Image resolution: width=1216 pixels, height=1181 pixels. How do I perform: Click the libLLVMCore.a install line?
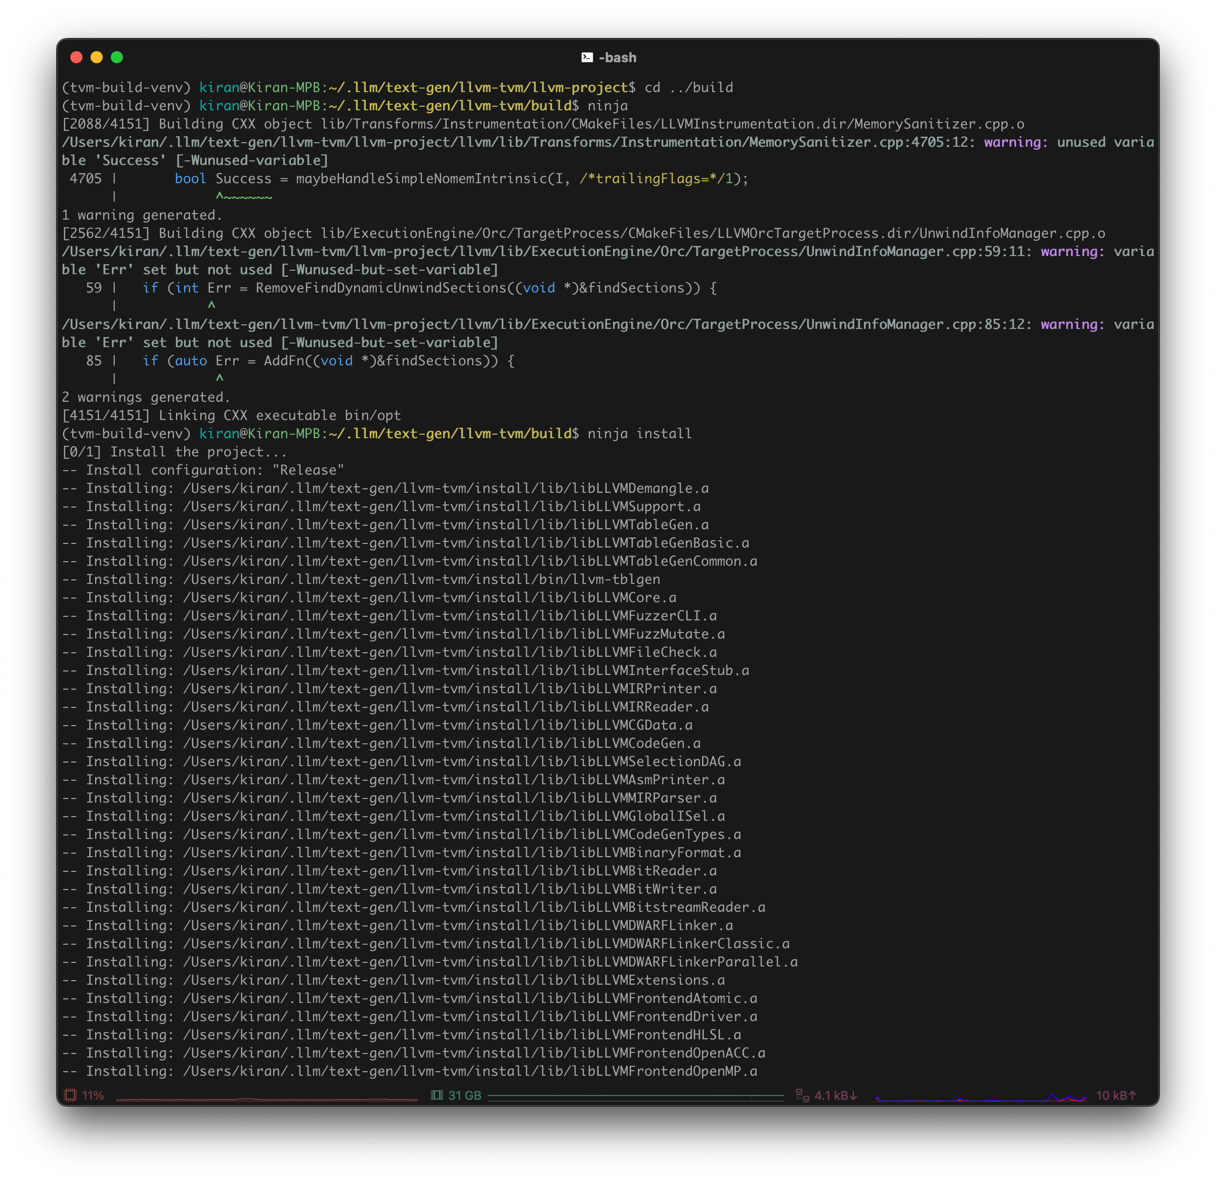pyautogui.click(x=369, y=598)
